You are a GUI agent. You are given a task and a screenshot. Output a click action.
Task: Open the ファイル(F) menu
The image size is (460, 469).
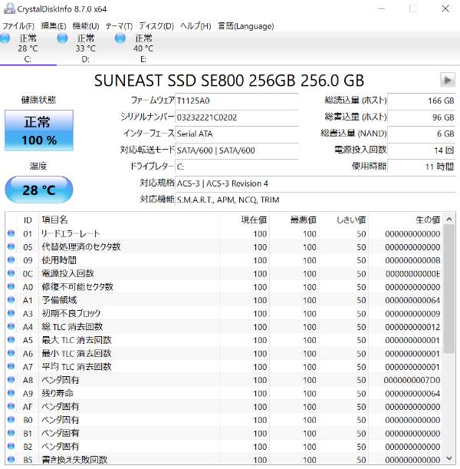(x=18, y=26)
